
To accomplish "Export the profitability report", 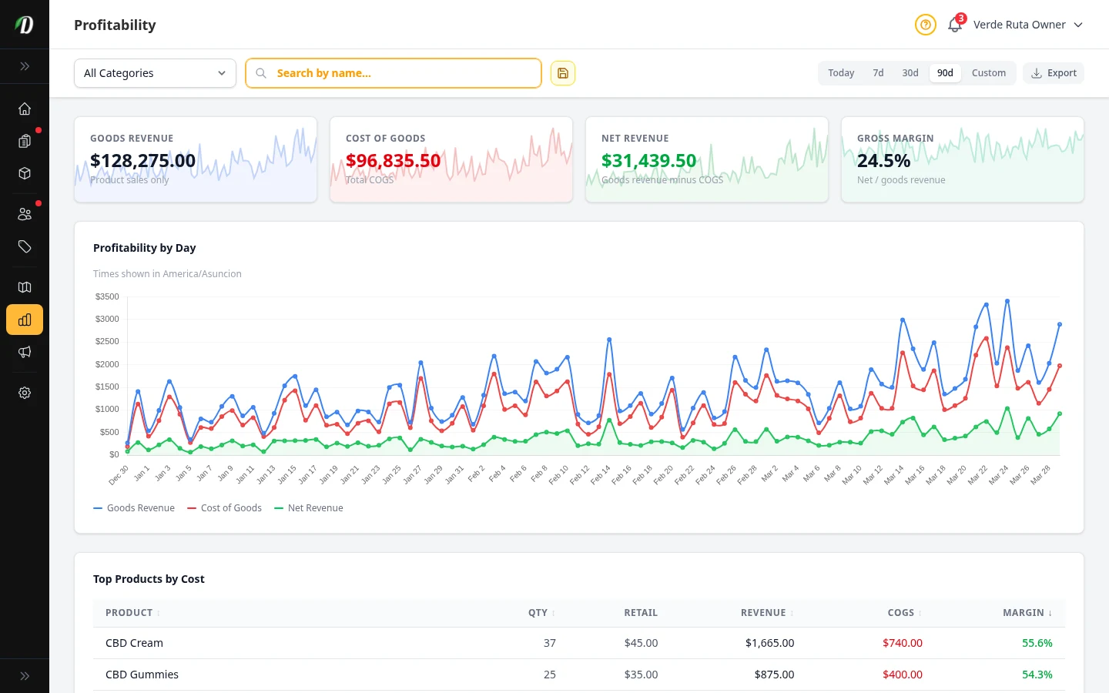I will [x=1054, y=72].
